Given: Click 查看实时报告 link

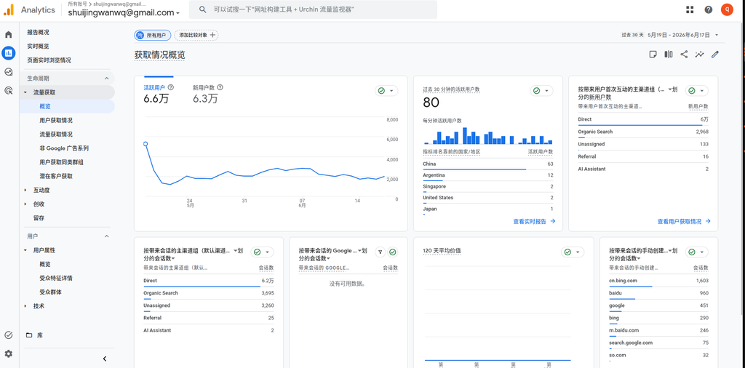Looking at the screenshot, I should (534, 221).
